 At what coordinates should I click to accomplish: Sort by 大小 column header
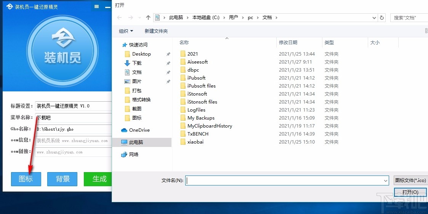(x=375, y=43)
